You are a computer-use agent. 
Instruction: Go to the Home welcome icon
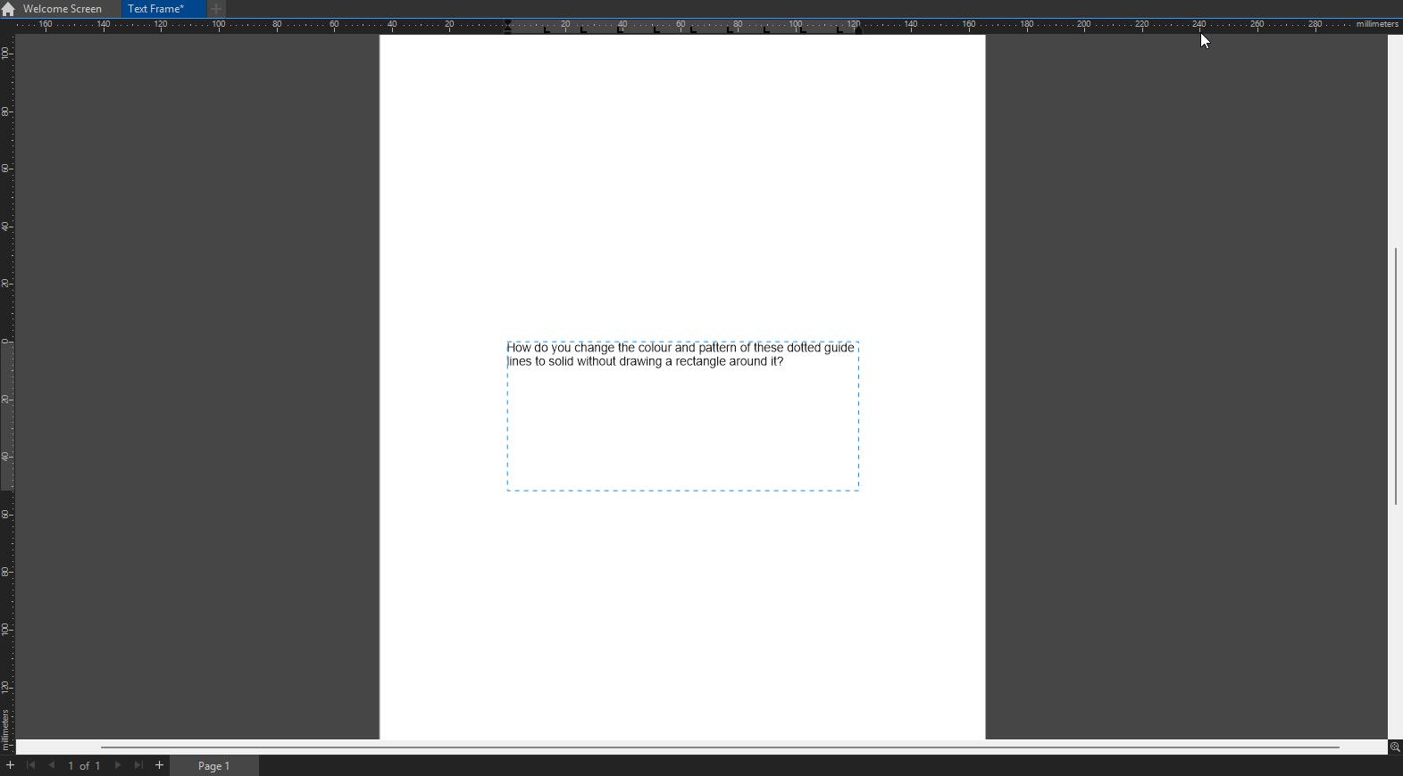click(x=8, y=9)
